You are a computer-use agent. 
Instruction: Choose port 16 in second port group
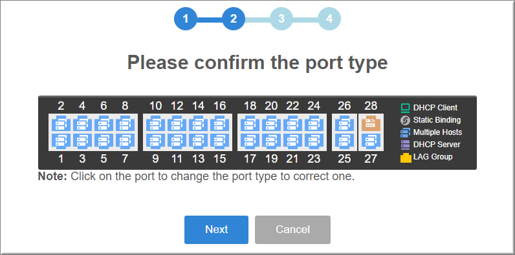(220, 123)
